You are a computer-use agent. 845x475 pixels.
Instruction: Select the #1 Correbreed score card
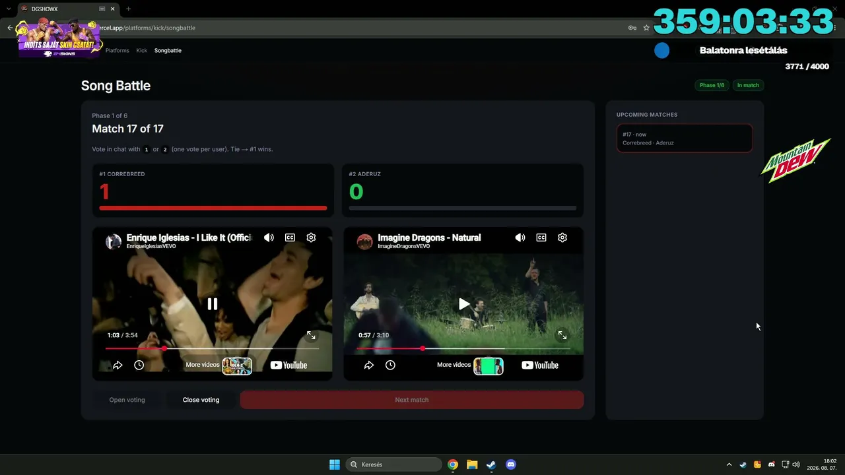click(213, 190)
